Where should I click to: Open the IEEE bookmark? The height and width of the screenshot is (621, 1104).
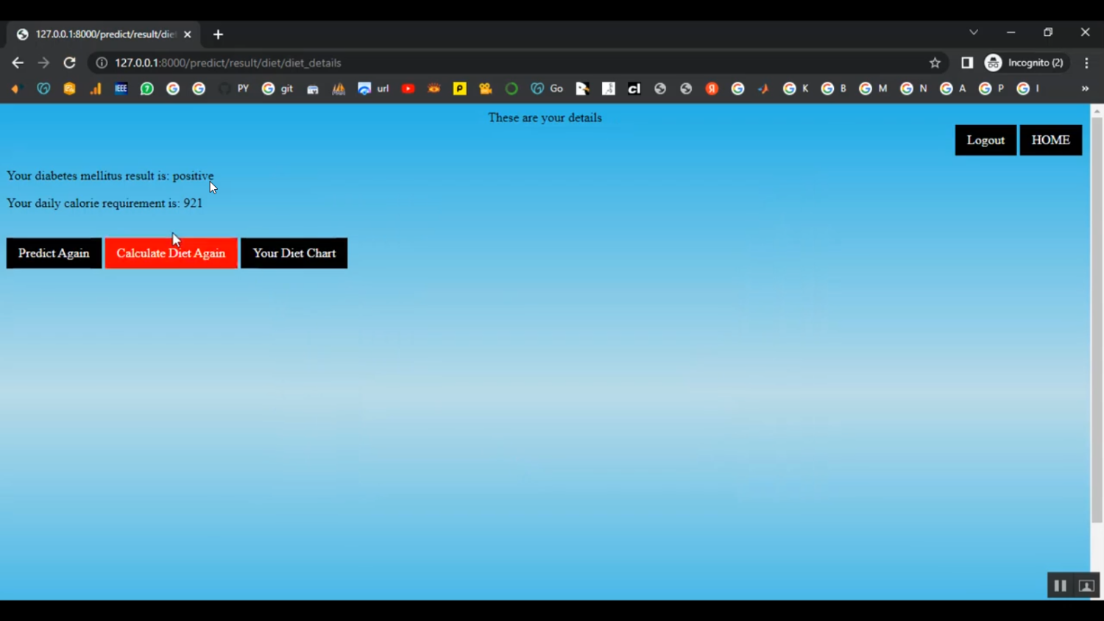coord(121,89)
